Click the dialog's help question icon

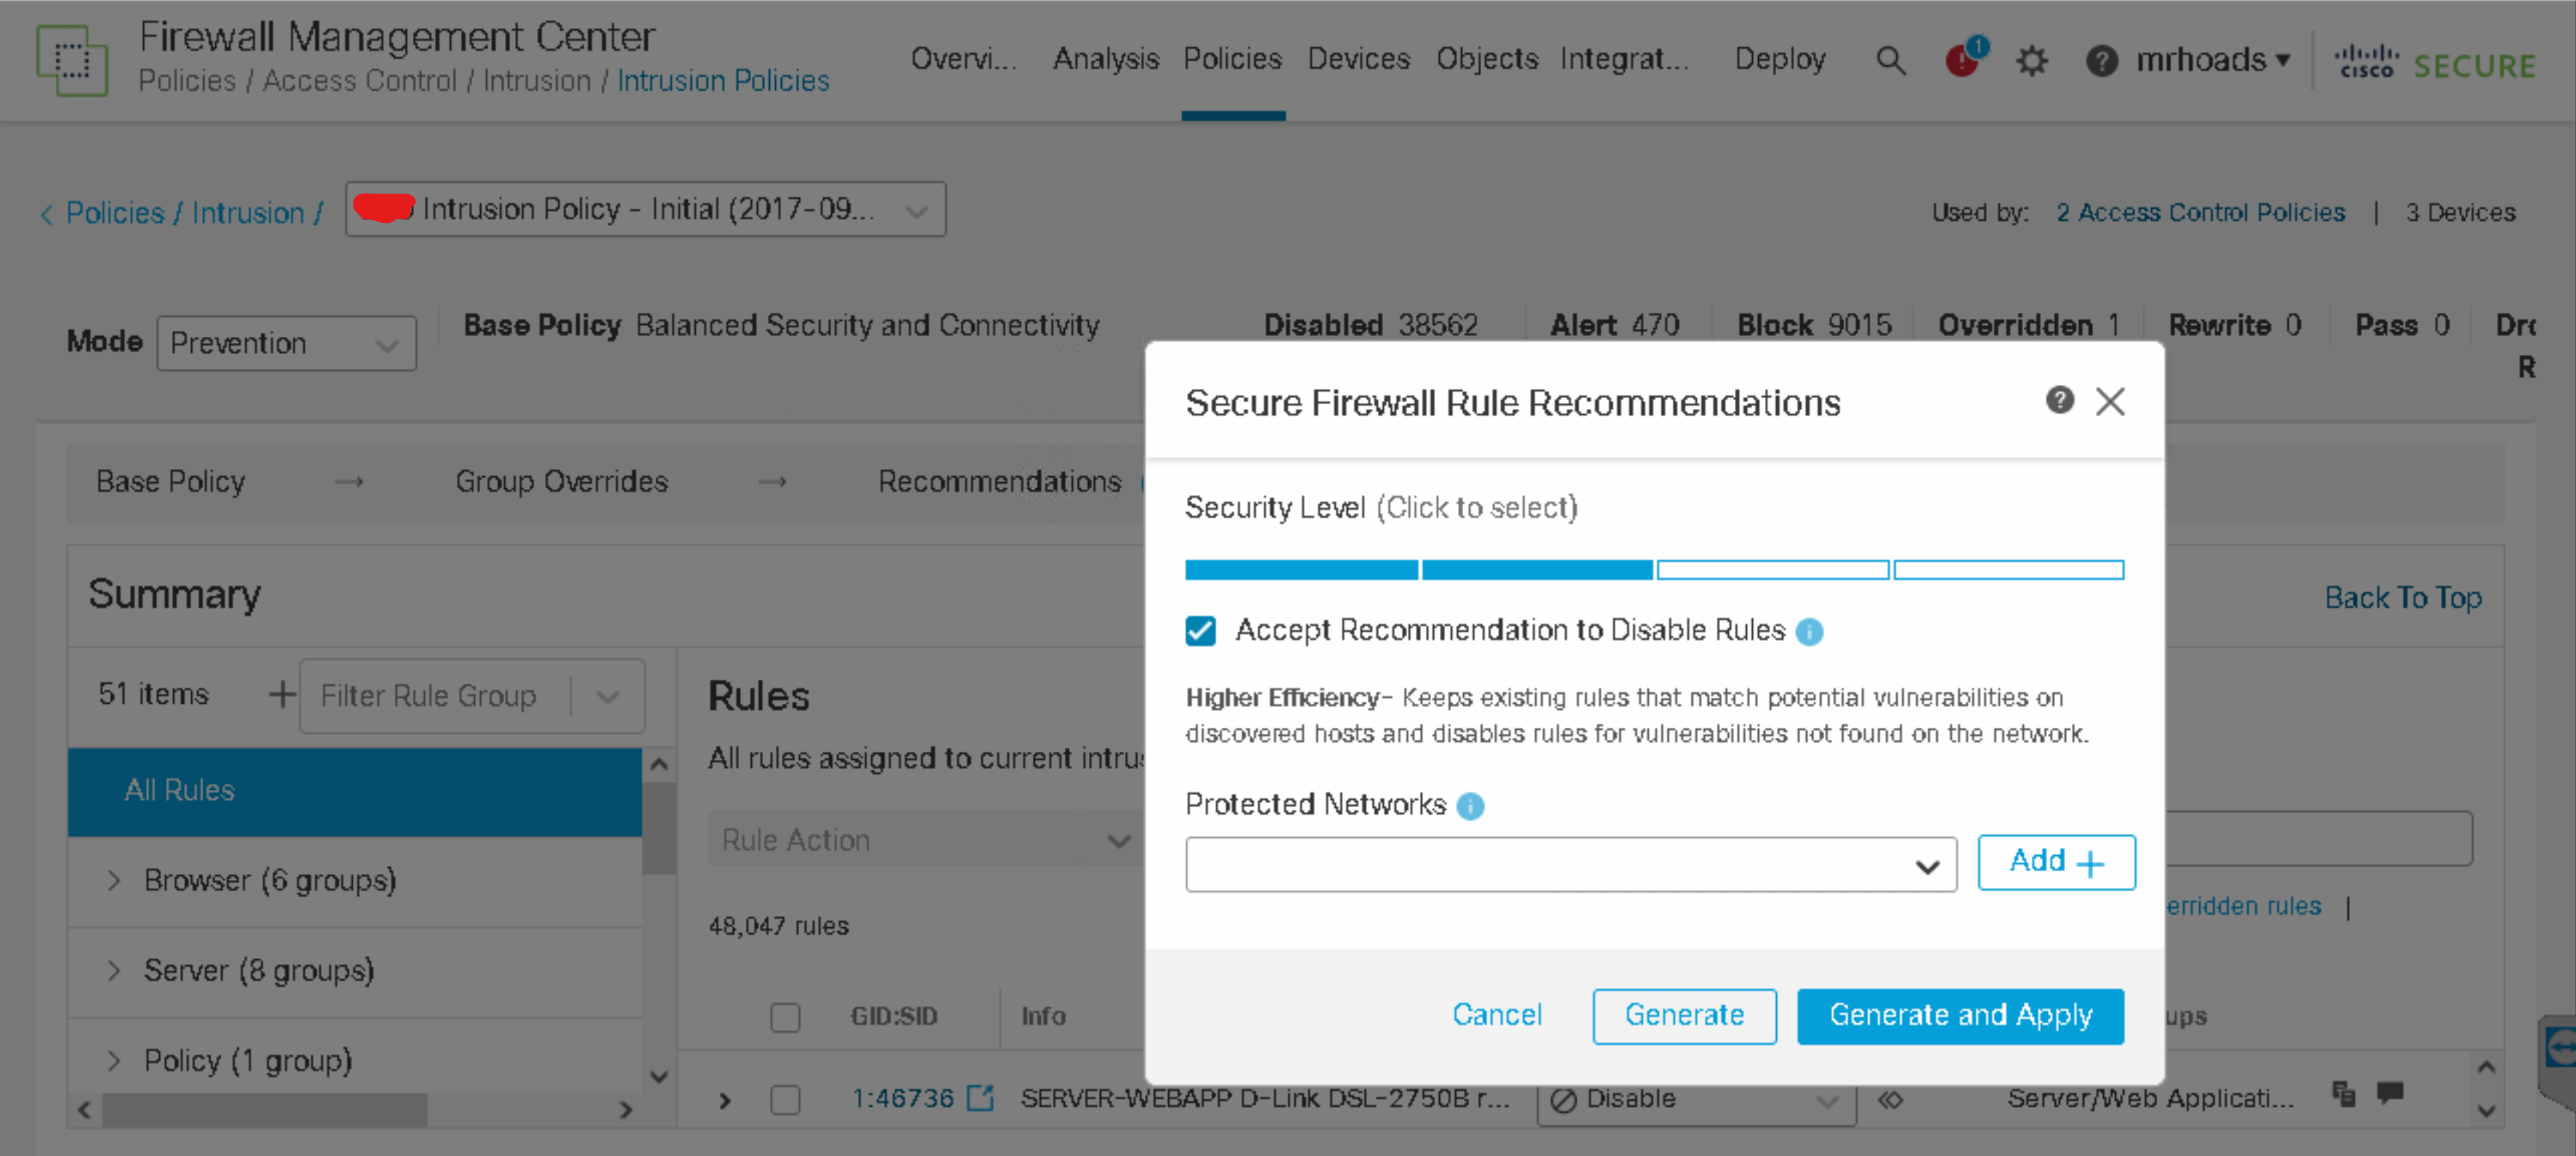tap(2059, 400)
